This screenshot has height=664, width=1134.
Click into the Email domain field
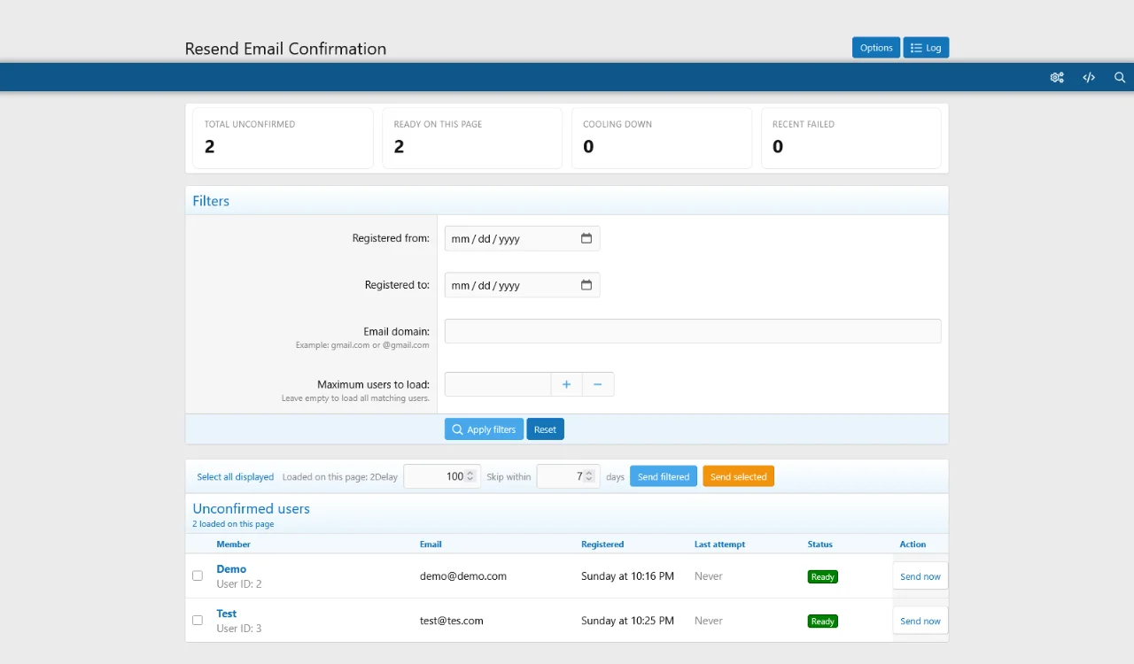click(x=692, y=331)
